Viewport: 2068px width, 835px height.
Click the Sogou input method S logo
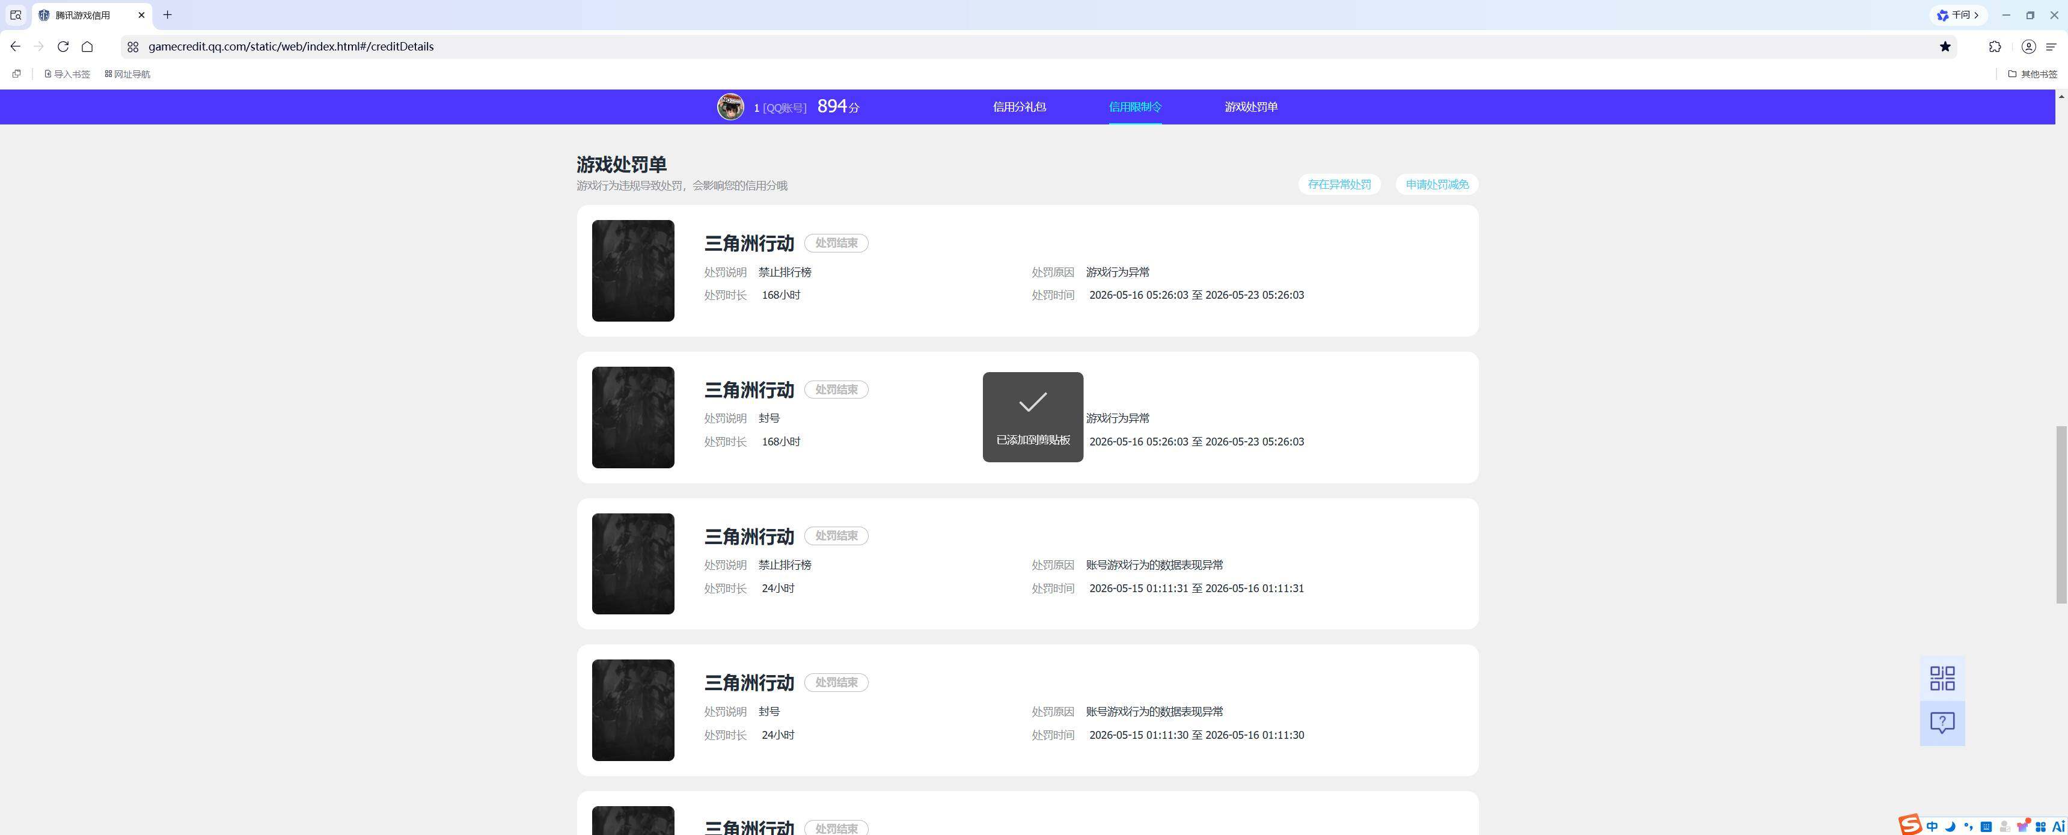tap(1910, 825)
